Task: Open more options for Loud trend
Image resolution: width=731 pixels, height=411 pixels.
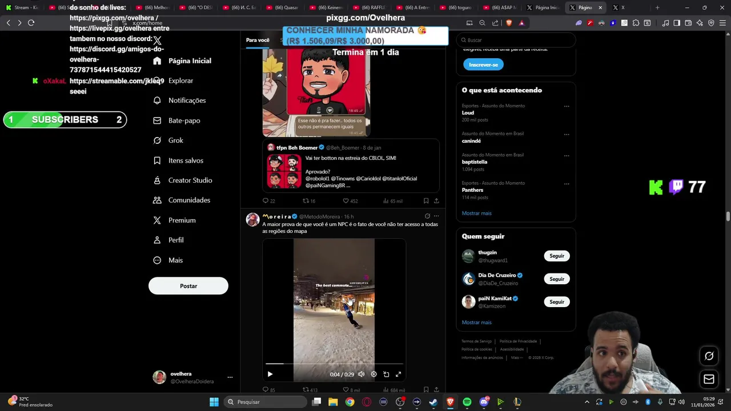Action: click(567, 106)
